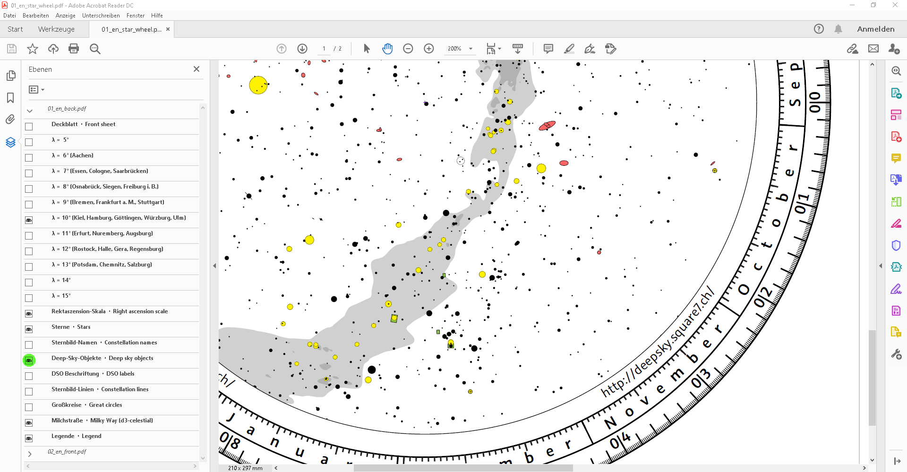The height and width of the screenshot is (472, 907).
Task: Open the page thumbnails panel
Action: click(11, 76)
